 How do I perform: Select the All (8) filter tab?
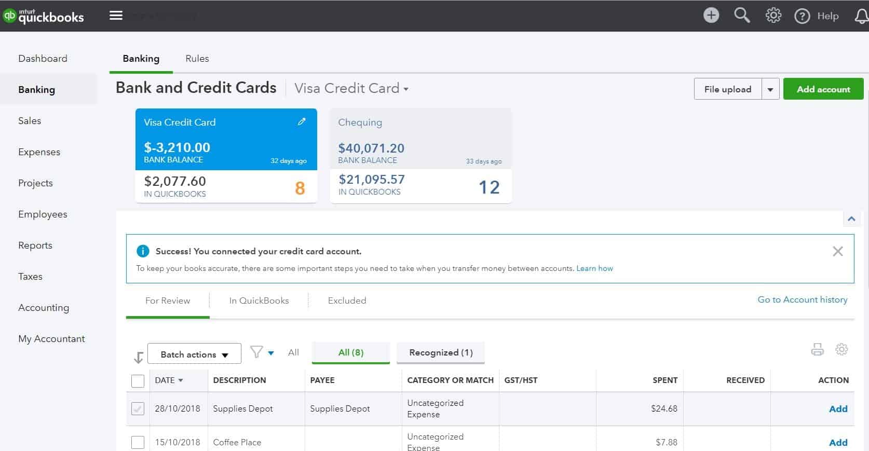(x=351, y=352)
